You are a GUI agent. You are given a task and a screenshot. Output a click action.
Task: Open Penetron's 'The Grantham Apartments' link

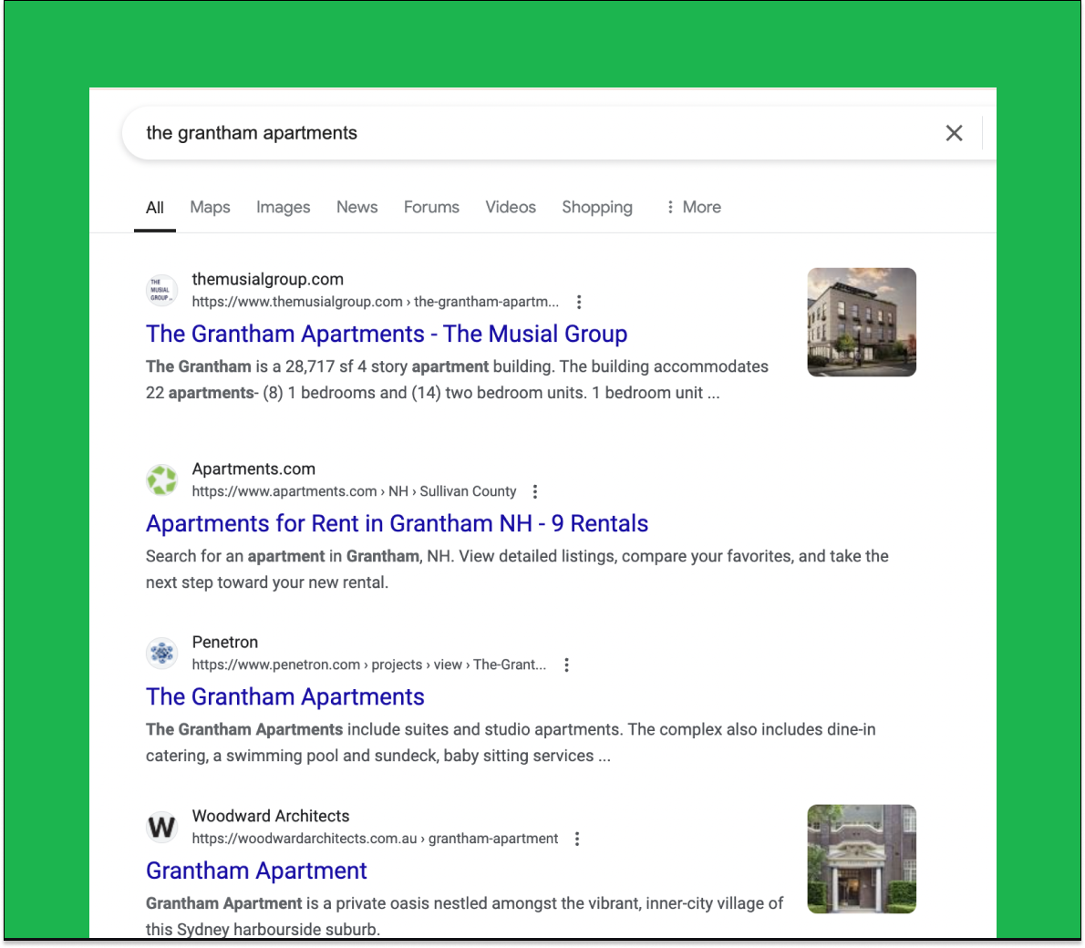(x=284, y=696)
